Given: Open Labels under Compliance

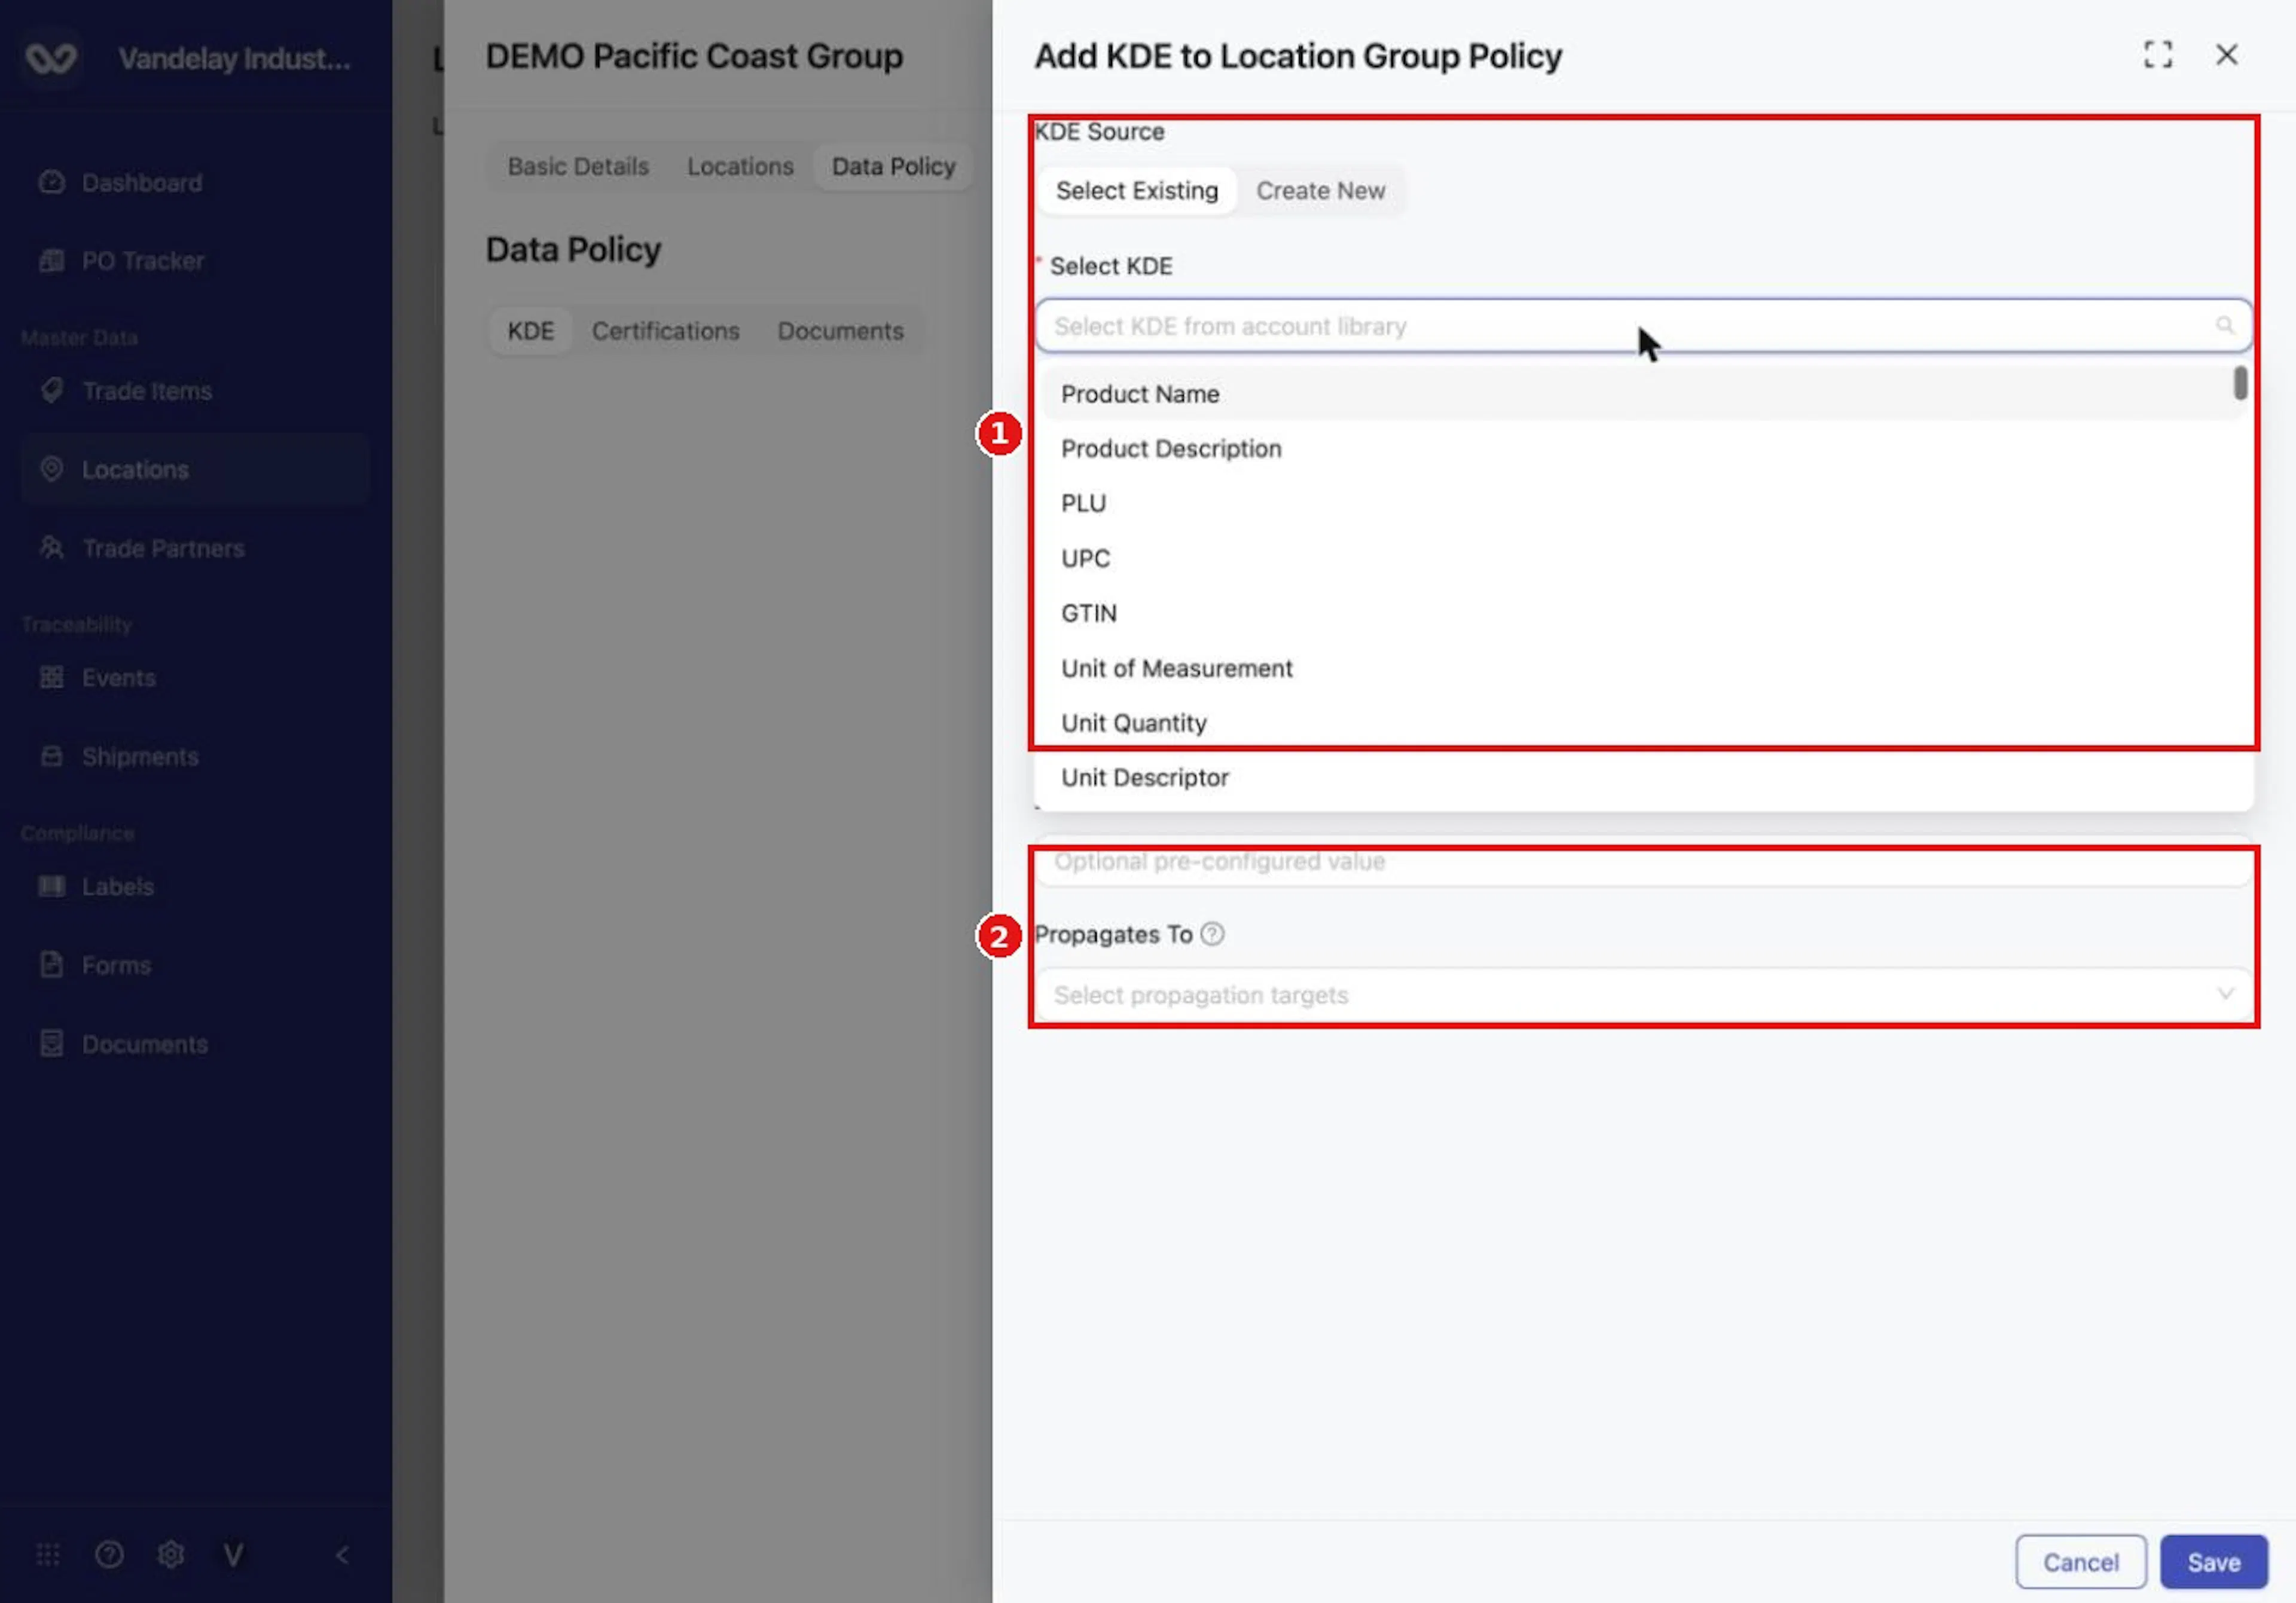Looking at the screenshot, I should [96, 886].
